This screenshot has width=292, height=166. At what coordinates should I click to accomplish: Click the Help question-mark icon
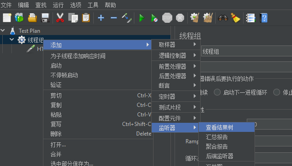coord(264,18)
